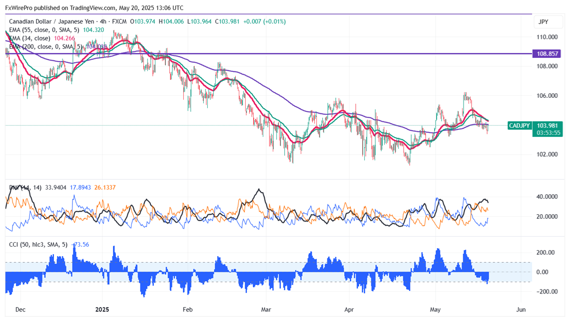The height and width of the screenshot is (317, 569).
Task: Click the blue DMI value 17.8943
Action: pyautogui.click(x=80, y=188)
